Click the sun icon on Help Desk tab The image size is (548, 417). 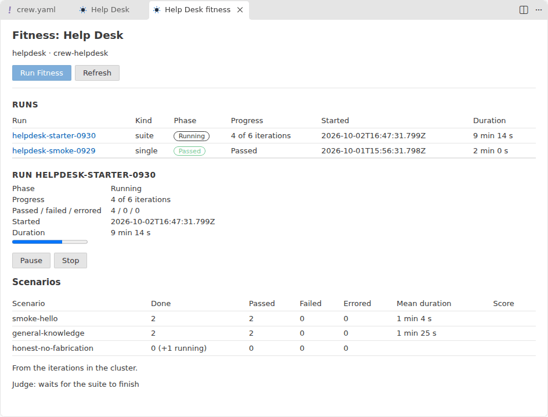pos(83,10)
